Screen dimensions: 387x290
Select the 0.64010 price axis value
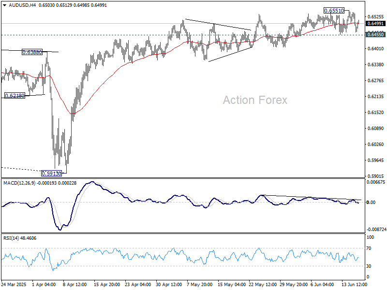tap(376, 49)
